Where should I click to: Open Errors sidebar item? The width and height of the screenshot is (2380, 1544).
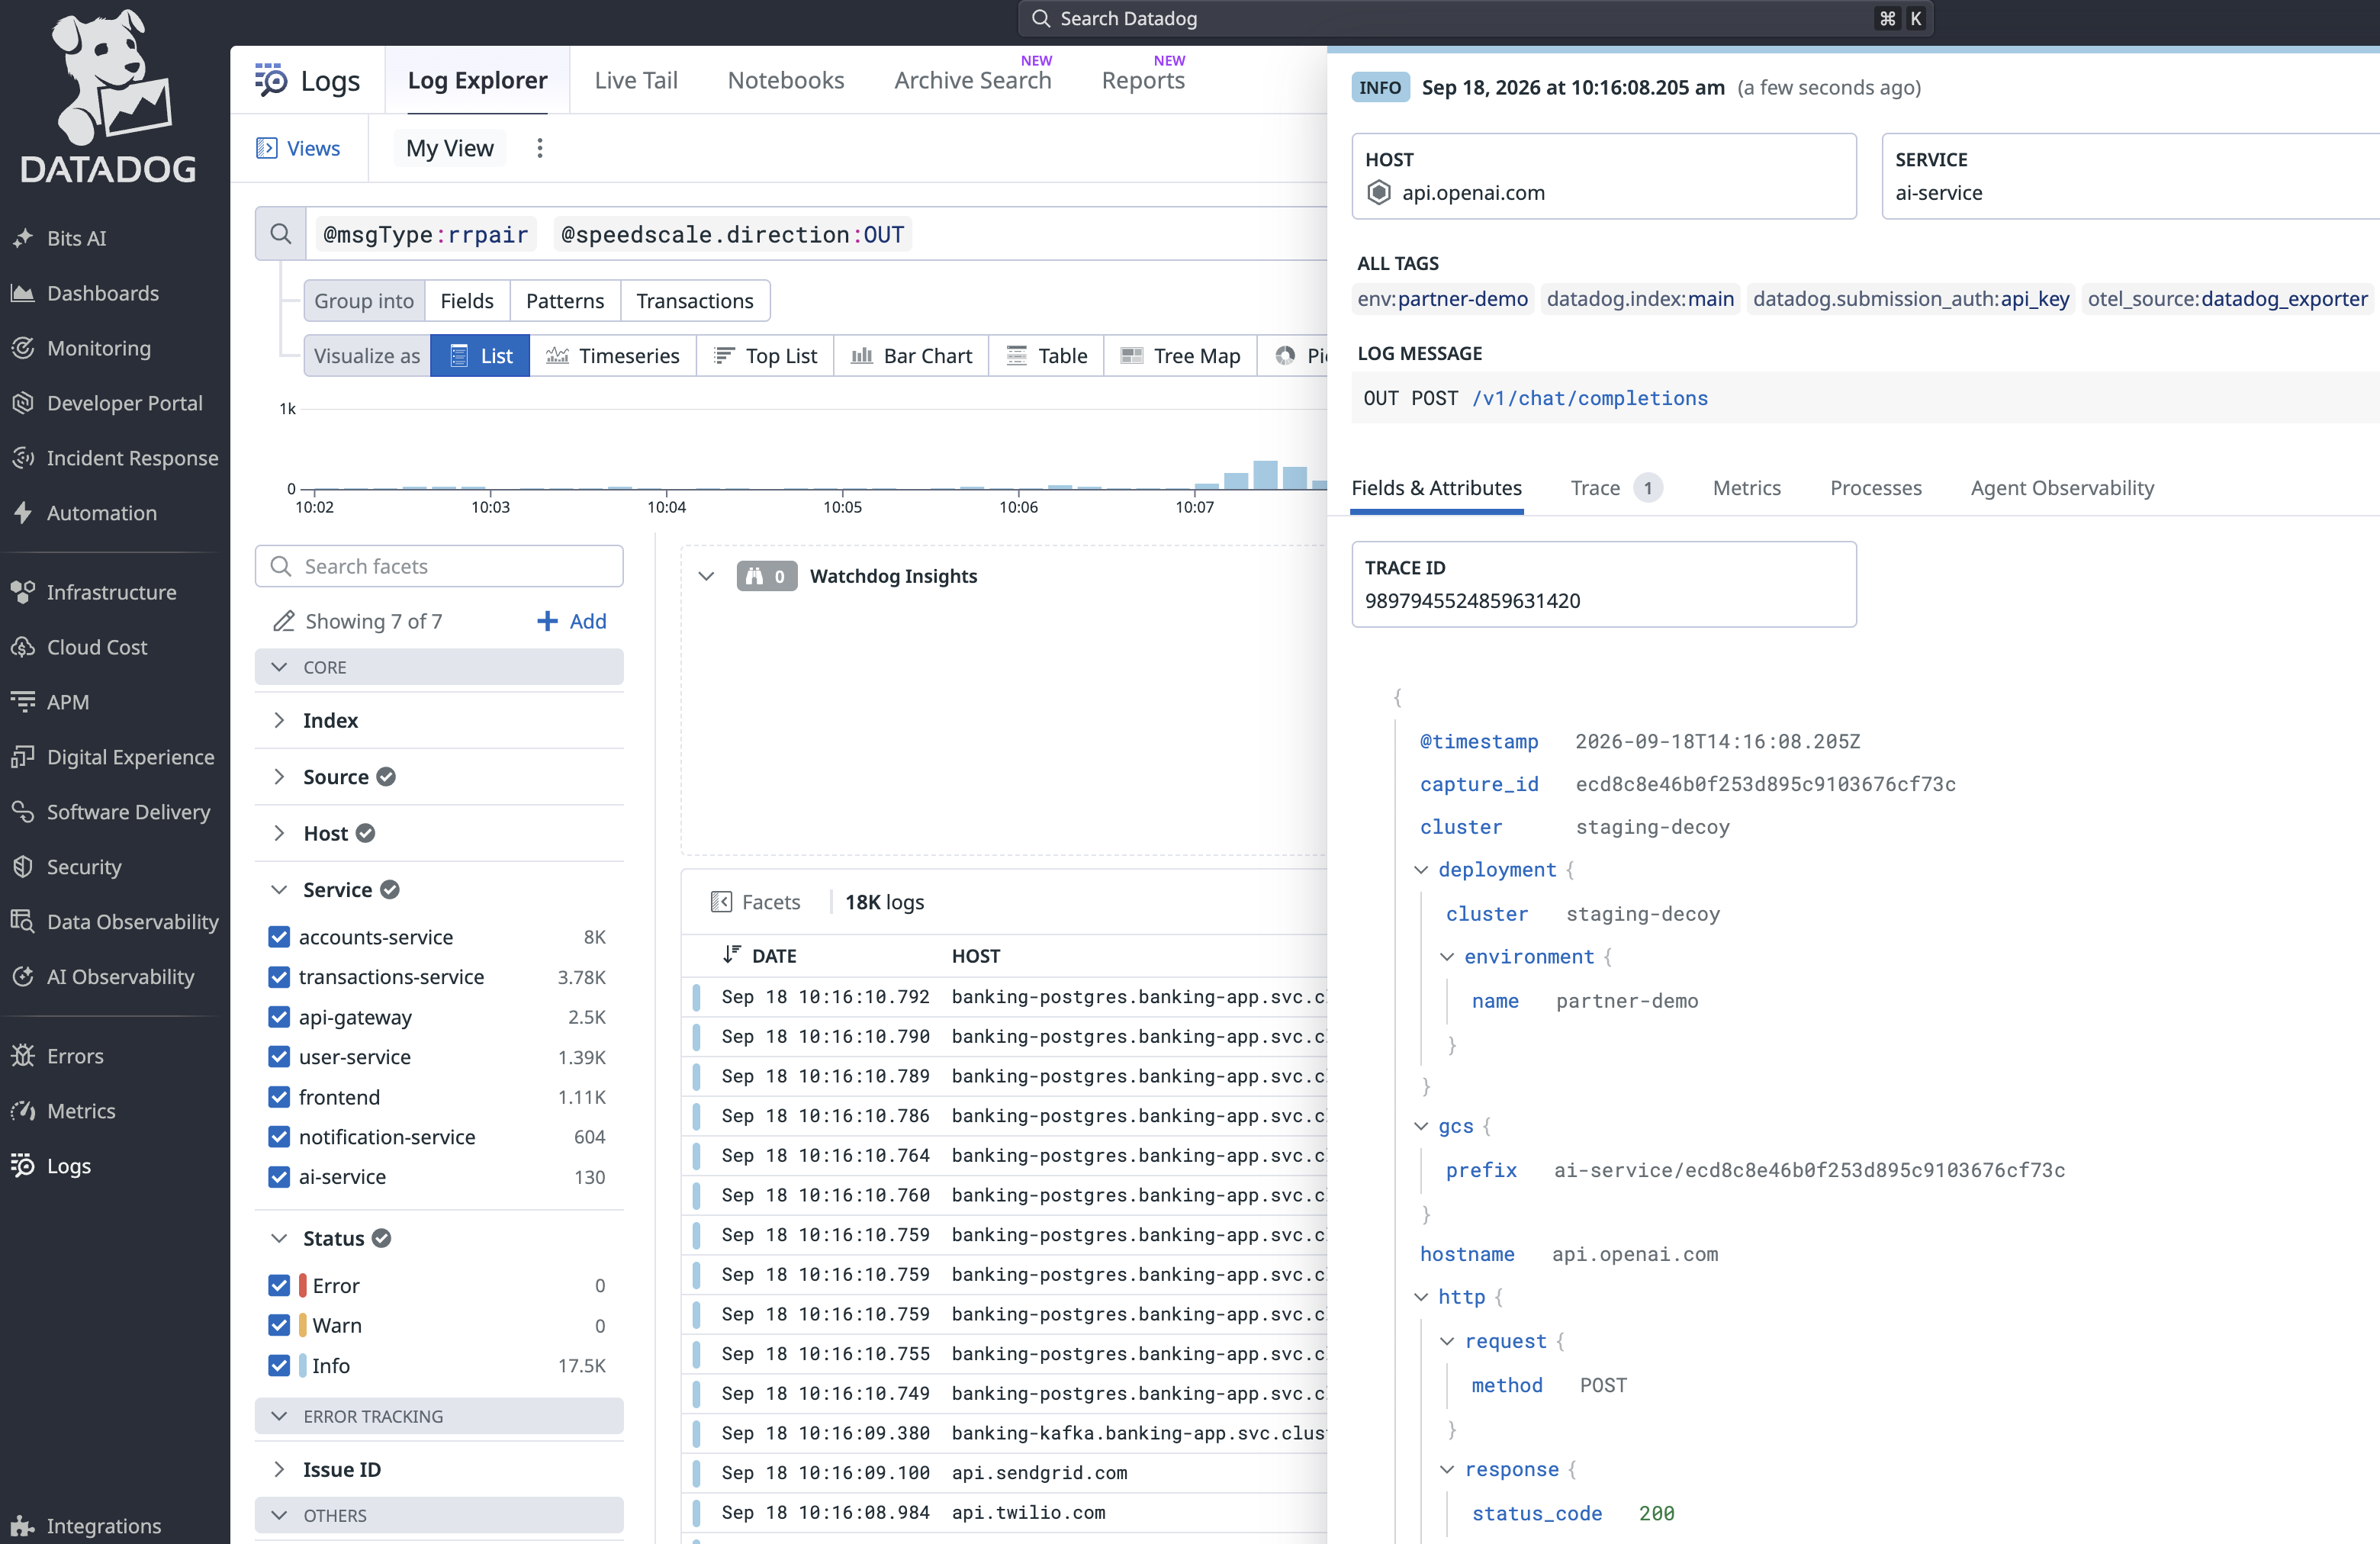pyautogui.click(x=58, y=1056)
